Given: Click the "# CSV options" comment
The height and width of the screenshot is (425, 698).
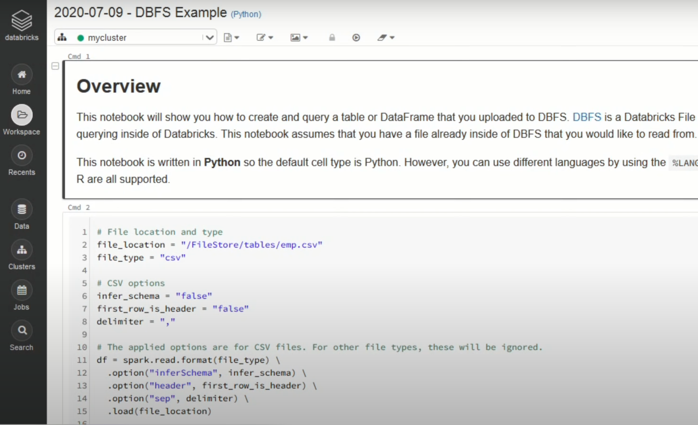Looking at the screenshot, I should pyautogui.click(x=131, y=283).
